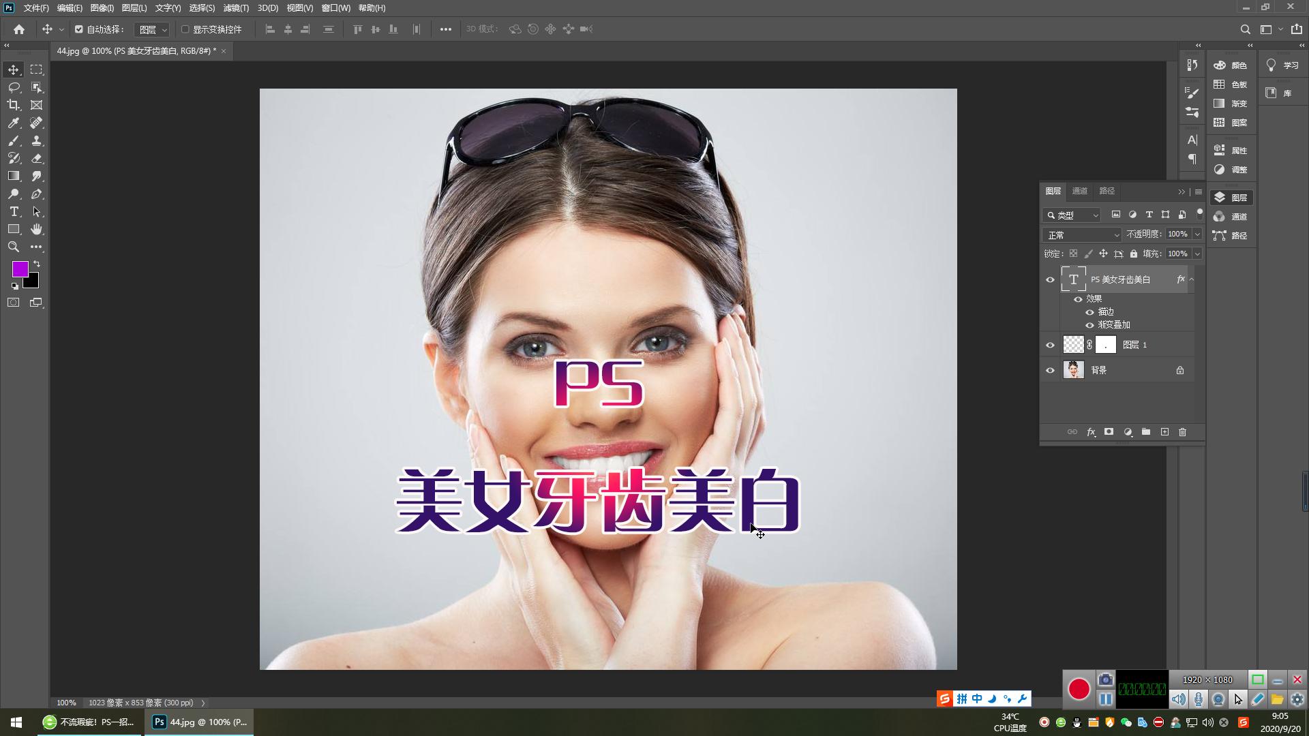Delete the layer using the trash icon
The height and width of the screenshot is (736, 1309).
click(x=1183, y=432)
